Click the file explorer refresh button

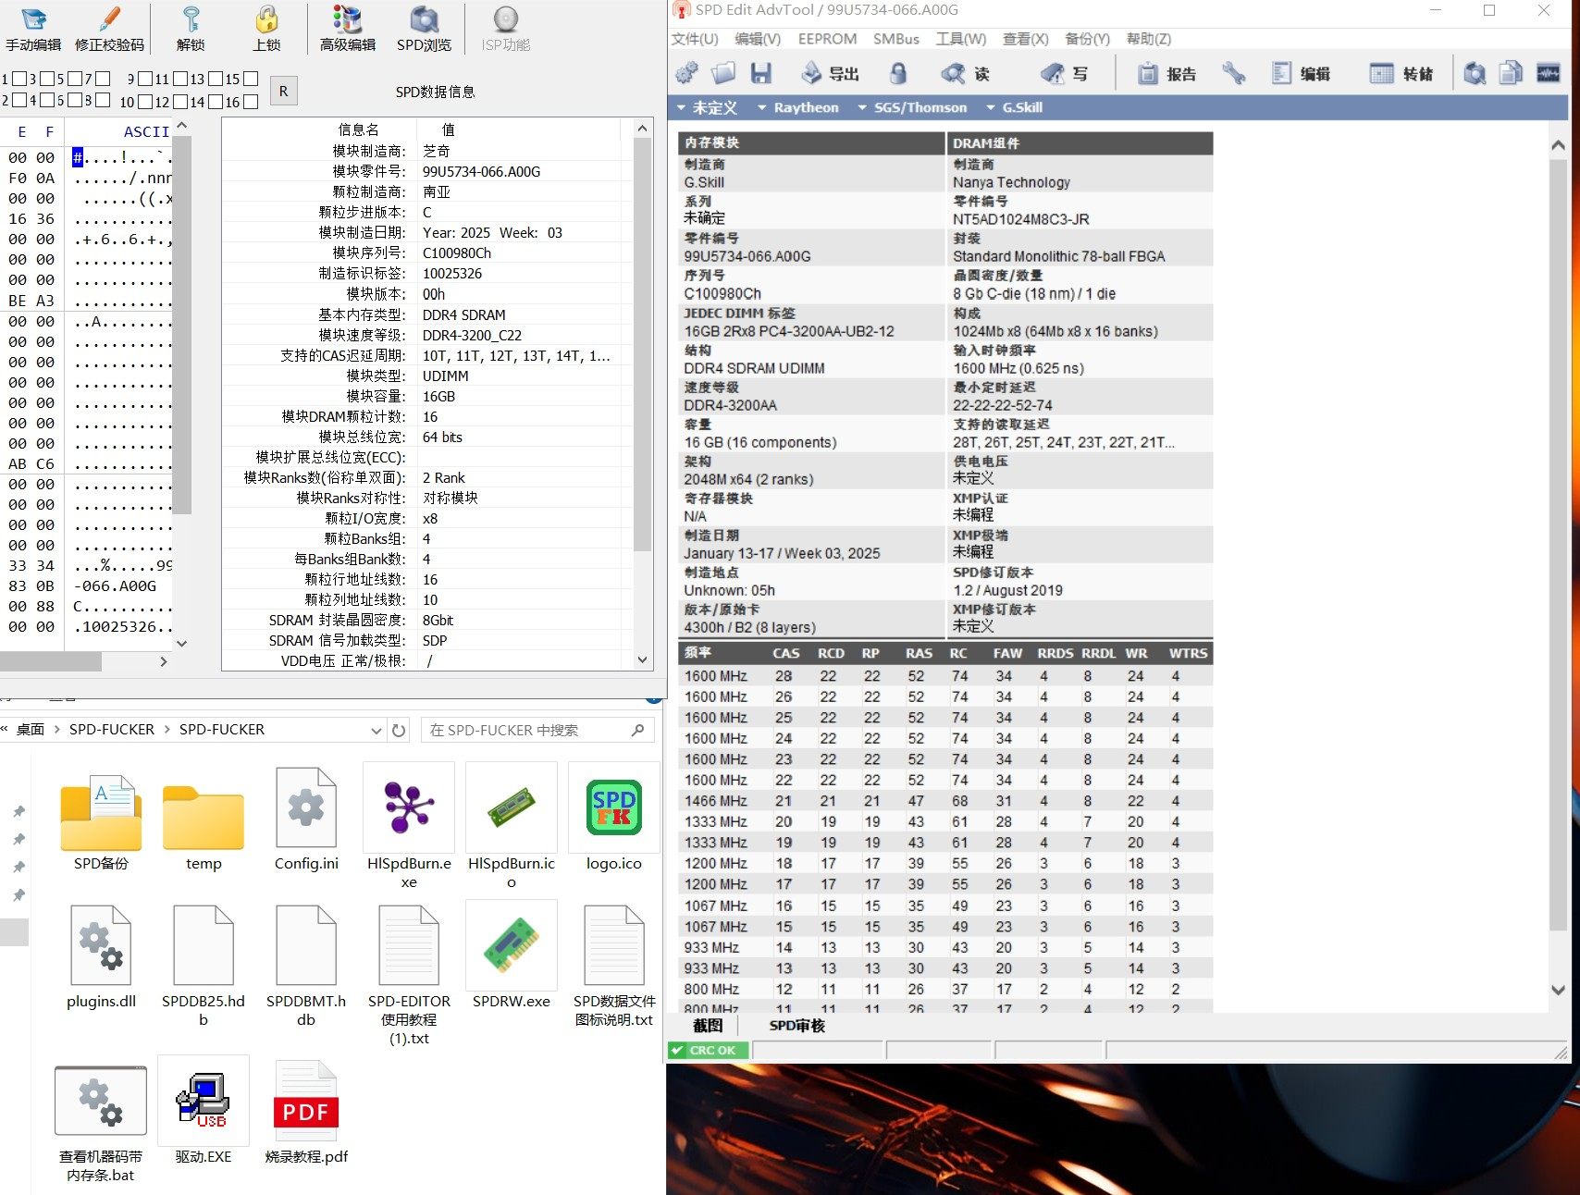pyautogui.click(x=399, y=731)
